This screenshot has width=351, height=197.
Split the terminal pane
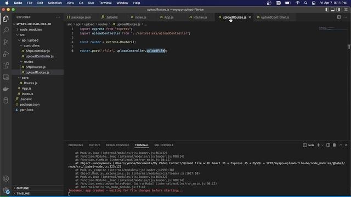pos(328,145)
